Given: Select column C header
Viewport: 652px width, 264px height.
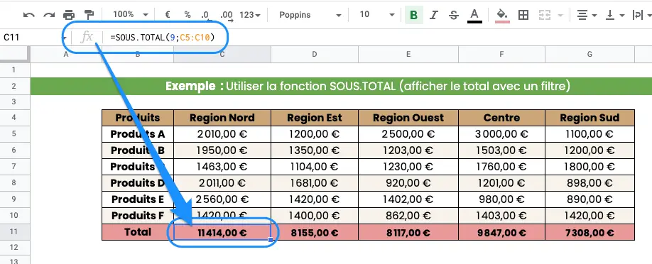Looking at the screenshot, I should coord(222,54).
